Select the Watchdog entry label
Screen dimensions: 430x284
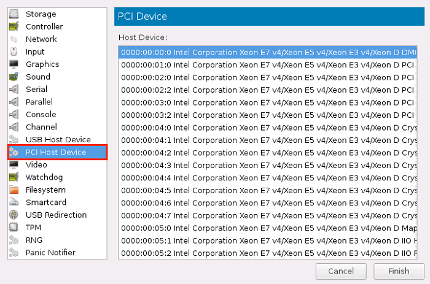[44, 177]
